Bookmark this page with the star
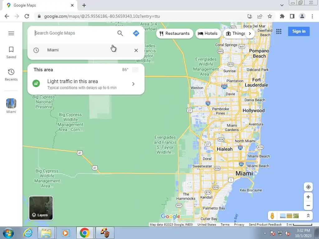The height and width of the screenshot is (239, 319). click(x=270, y=16)
